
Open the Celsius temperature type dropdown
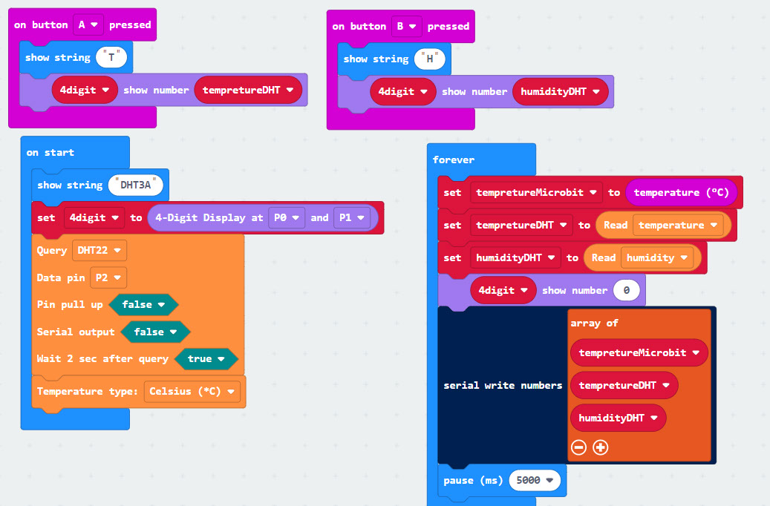[192, 392]
